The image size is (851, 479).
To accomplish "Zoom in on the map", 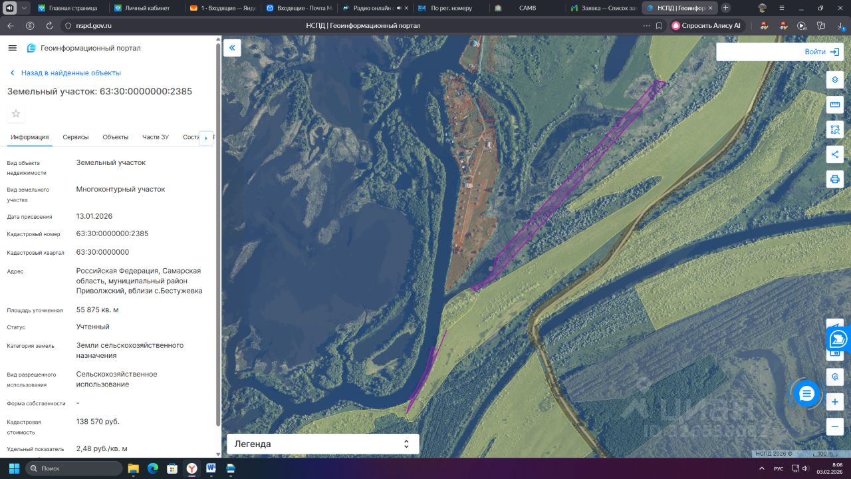I will (x=835, y=402).
